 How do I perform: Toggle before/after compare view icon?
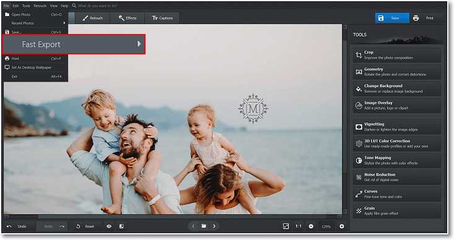point(121,226)
